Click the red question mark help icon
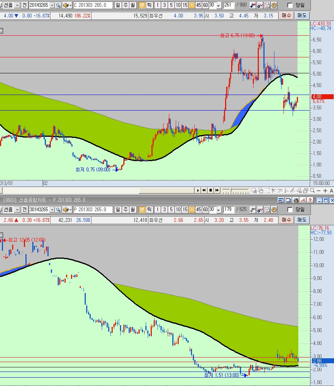 [311, 200]
